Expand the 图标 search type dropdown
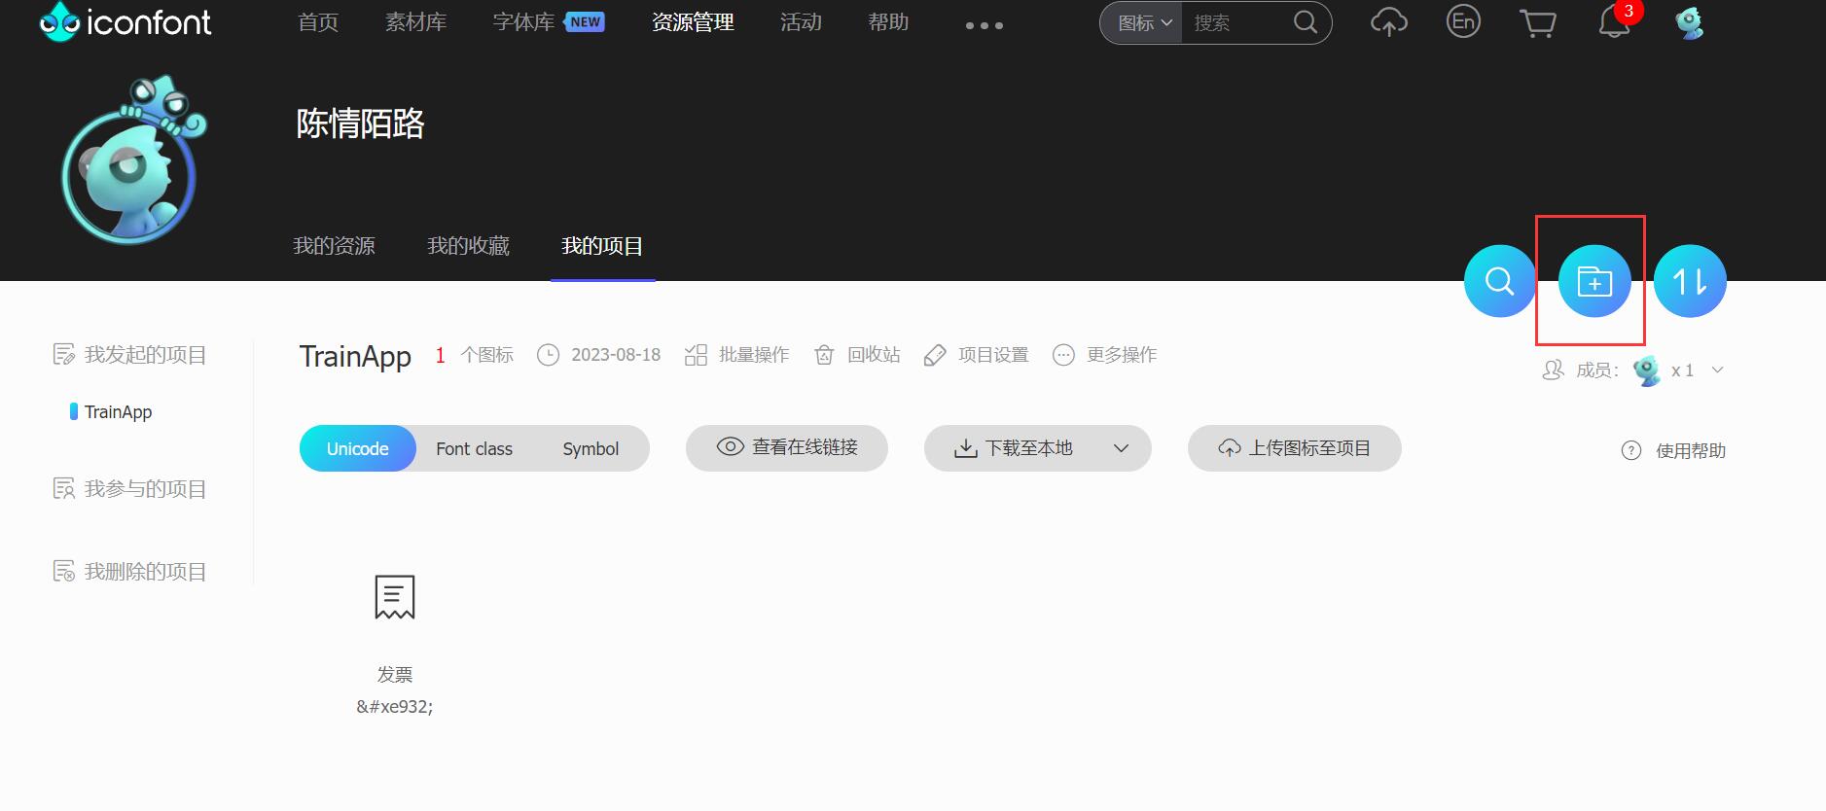Viewport: 1826px width, 811px height. (x=1143, y=23)
